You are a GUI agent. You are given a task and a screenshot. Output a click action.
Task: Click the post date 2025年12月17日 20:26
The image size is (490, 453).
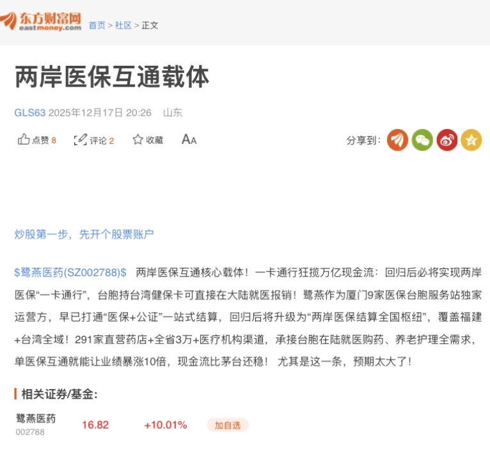point(100,112)
